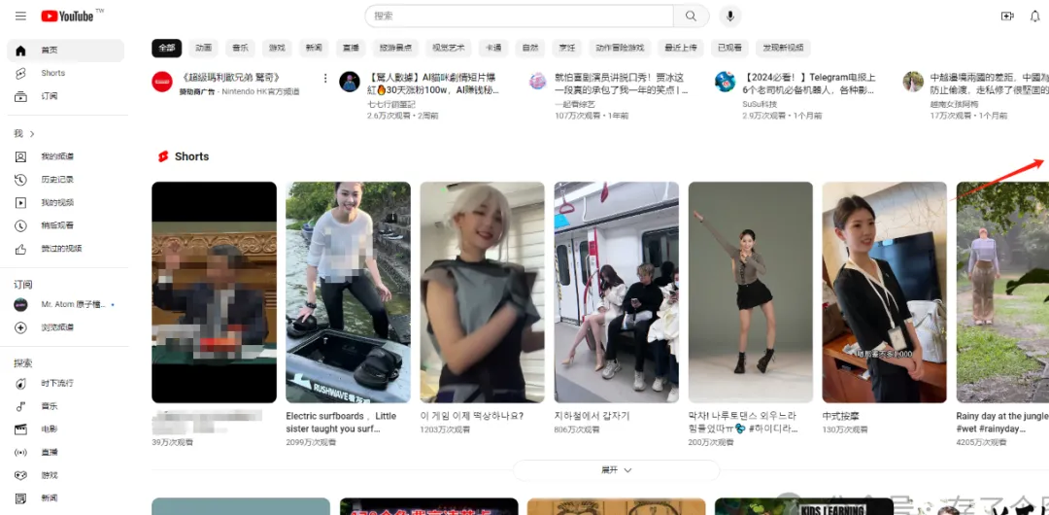The width and height of the screenshot is (1049, 515).
Task: Open 时下流行 under 探索
Action: pyautogui.click(x=66, y=384)
